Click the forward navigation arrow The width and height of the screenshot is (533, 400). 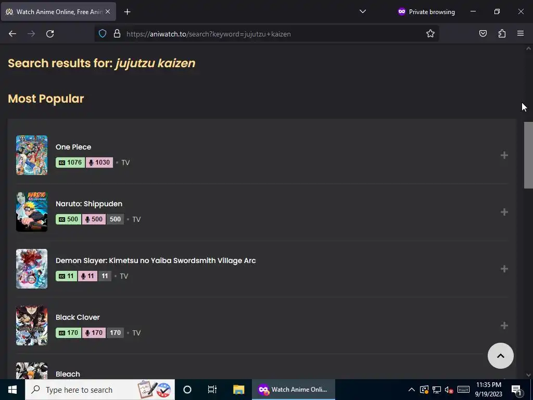31,34
